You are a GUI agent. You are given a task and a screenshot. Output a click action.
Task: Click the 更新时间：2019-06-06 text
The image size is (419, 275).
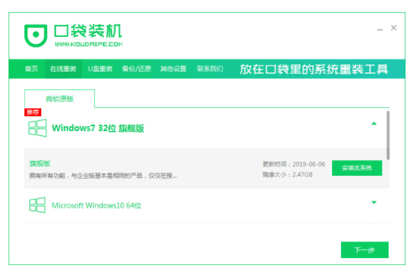point(294,164)
